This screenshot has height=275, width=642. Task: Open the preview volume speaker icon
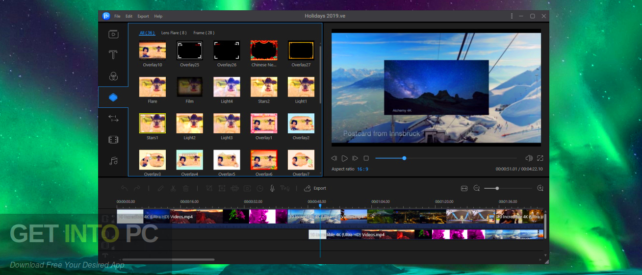529,158
